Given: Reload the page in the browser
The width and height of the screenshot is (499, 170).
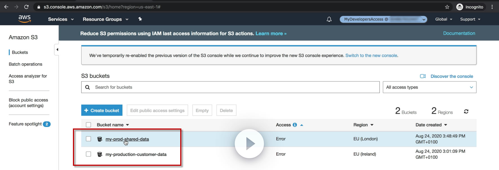Looking at the screenshot, I should [x=26, y=7].
